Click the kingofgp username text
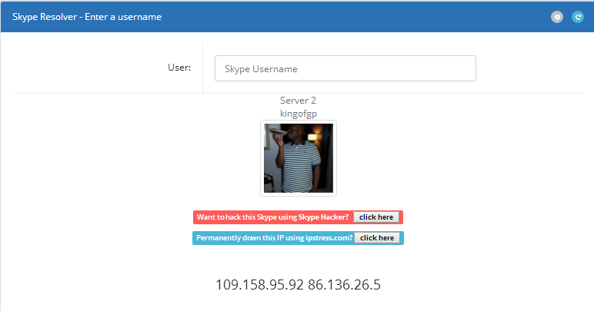594x311 pixels. pos(299,114)
